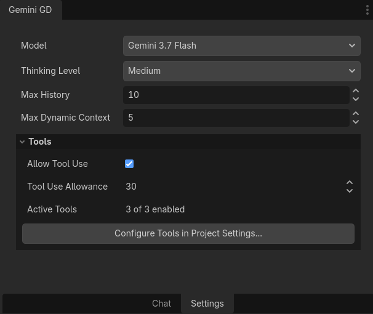Click the Max Dynamic Context value field
The image size is (373, 314).
236,118
